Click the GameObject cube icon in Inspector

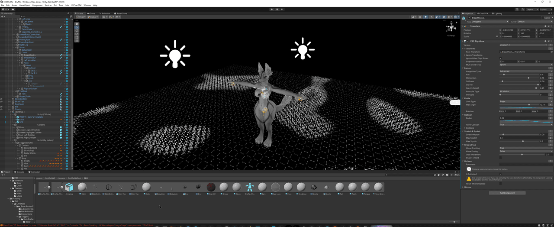(464, 18)
